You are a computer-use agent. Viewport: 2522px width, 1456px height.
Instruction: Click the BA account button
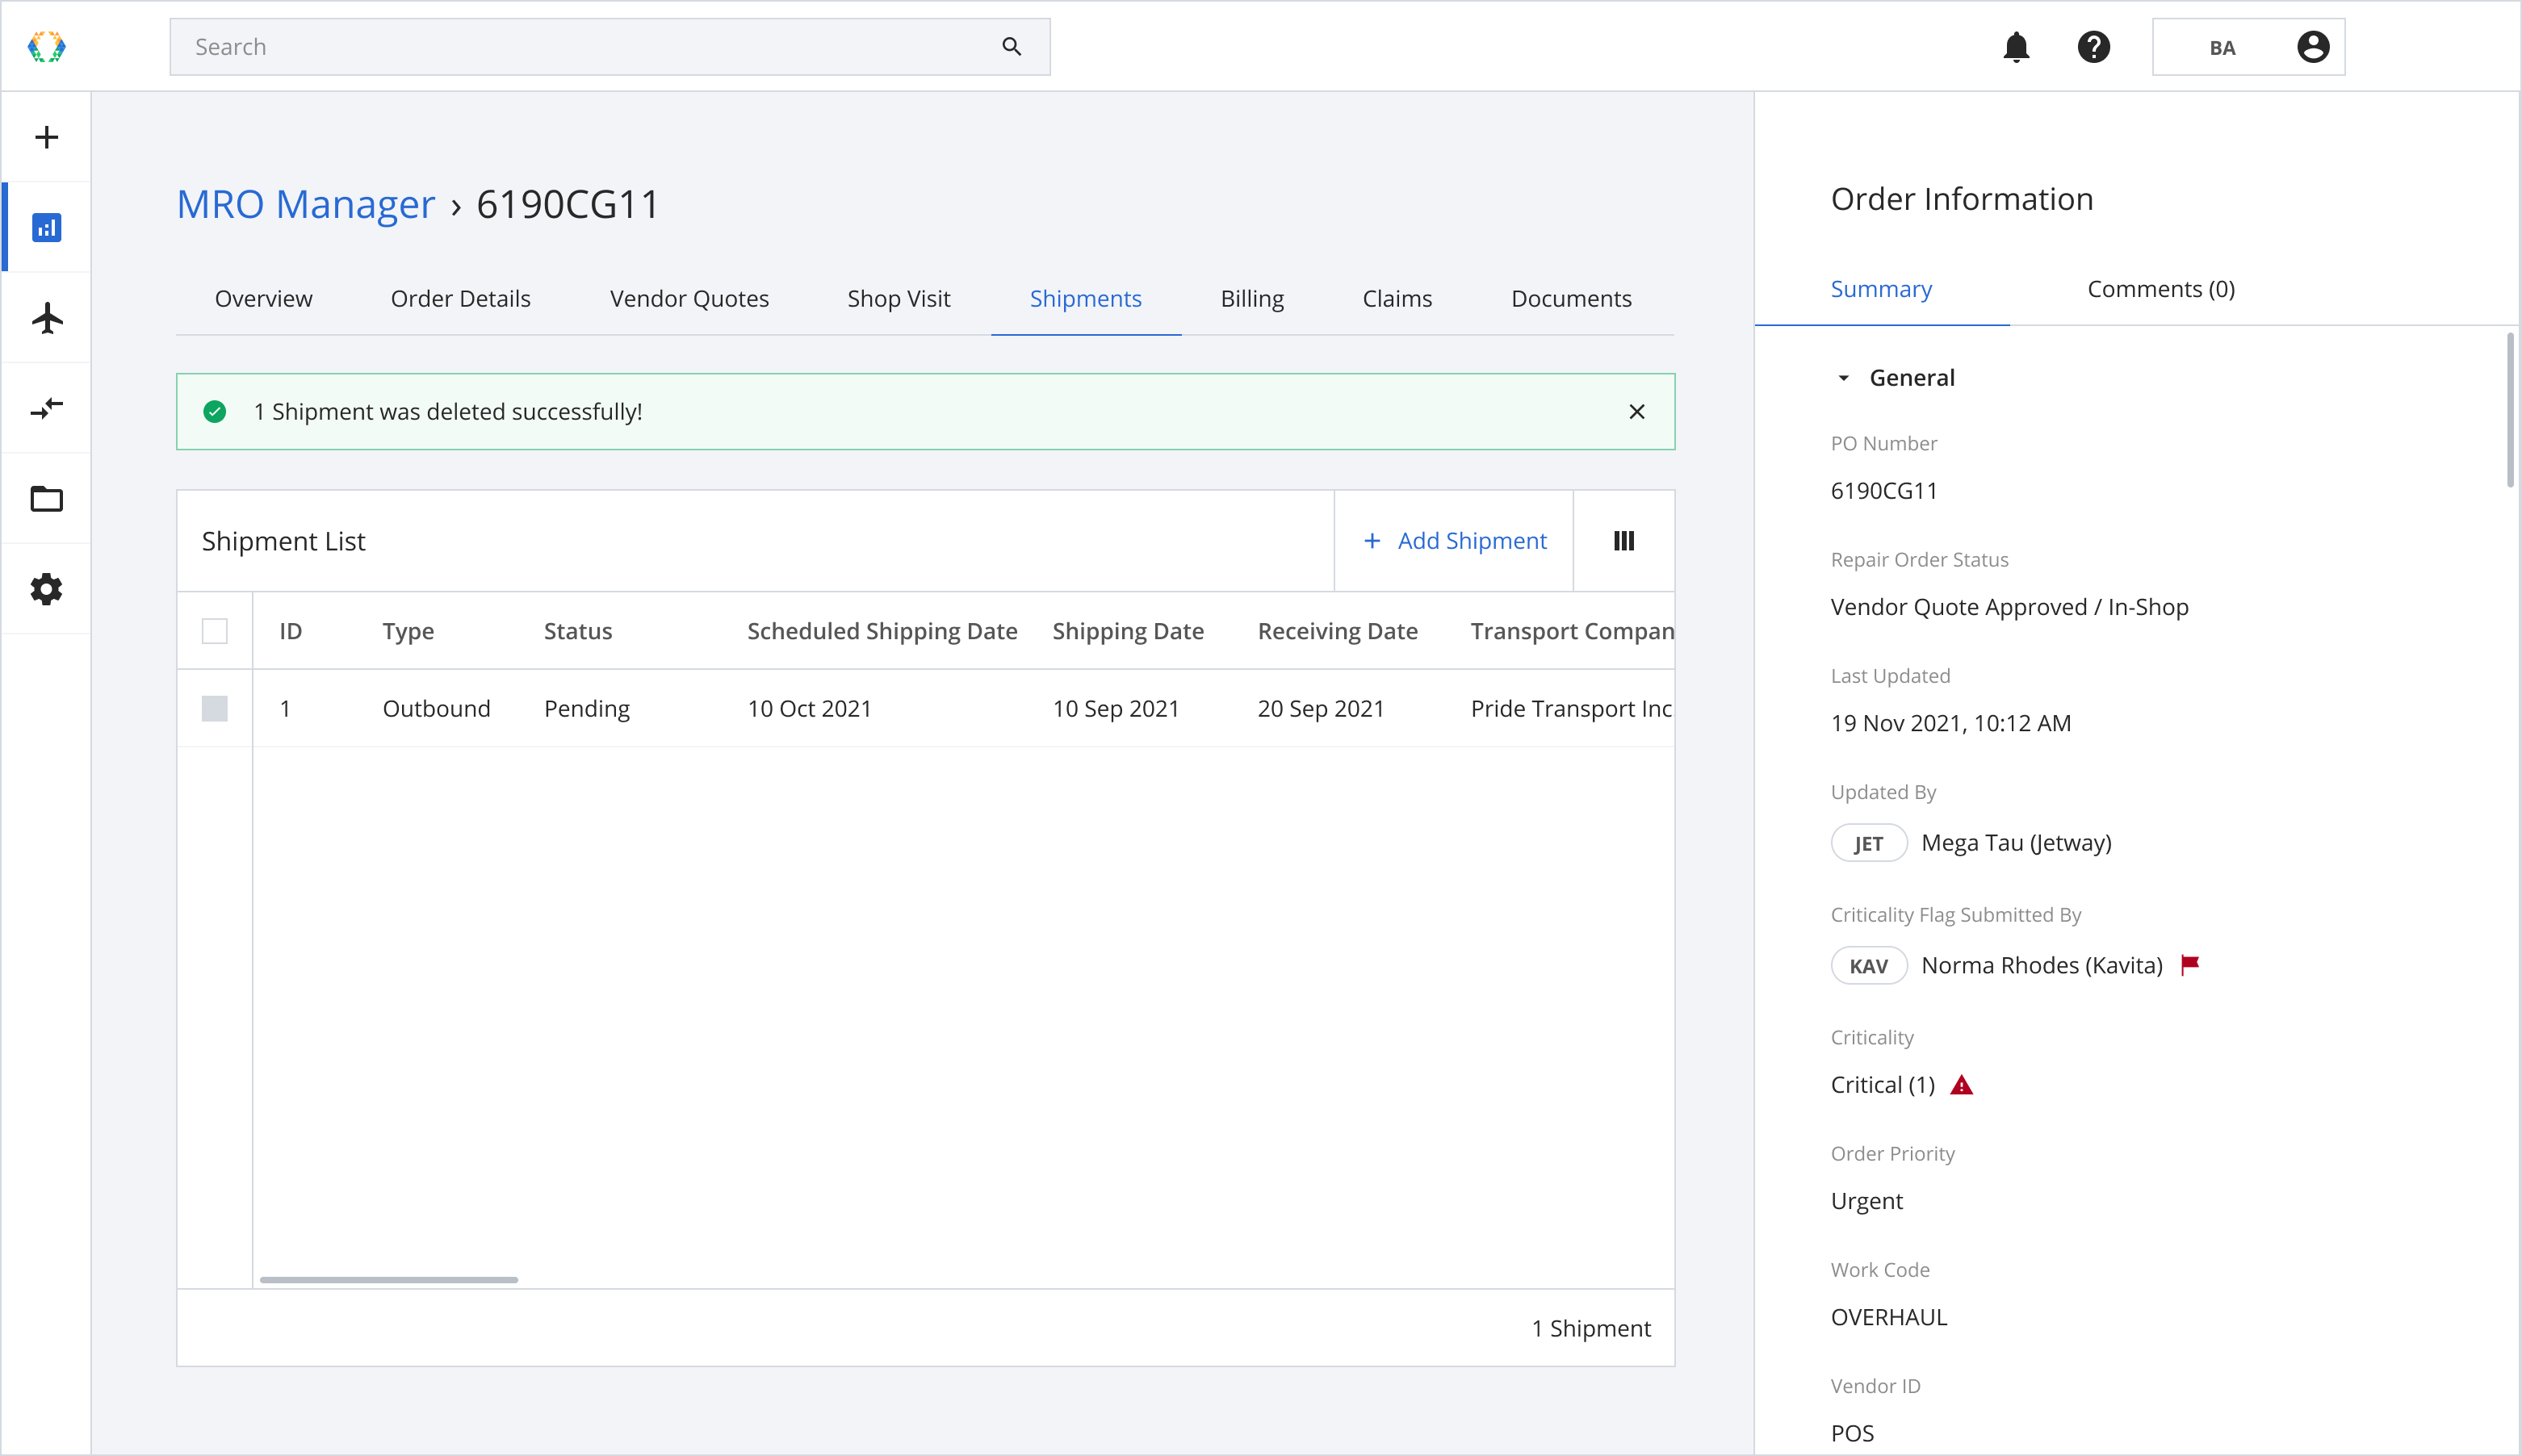[x=2248, y=47]
